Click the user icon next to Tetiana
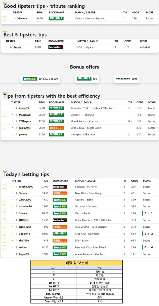Screen dimensions: 159x306 pos(16,193)
